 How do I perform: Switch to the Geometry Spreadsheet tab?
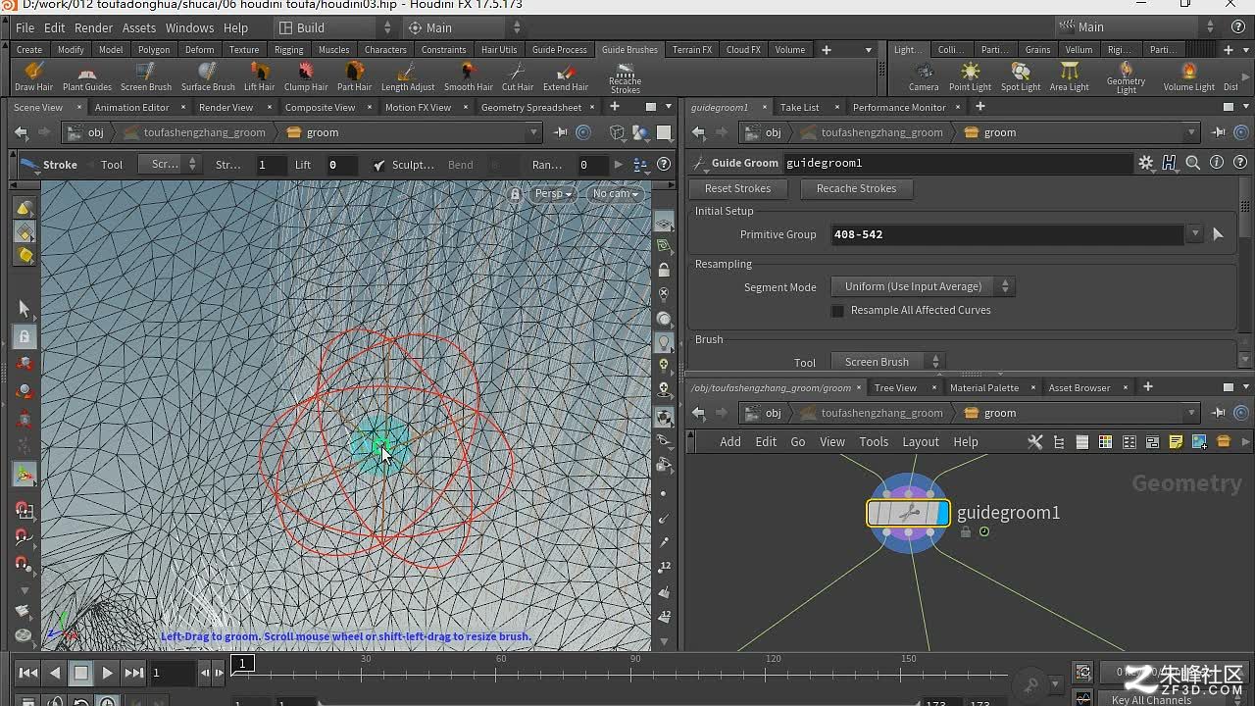click(531, 107)
